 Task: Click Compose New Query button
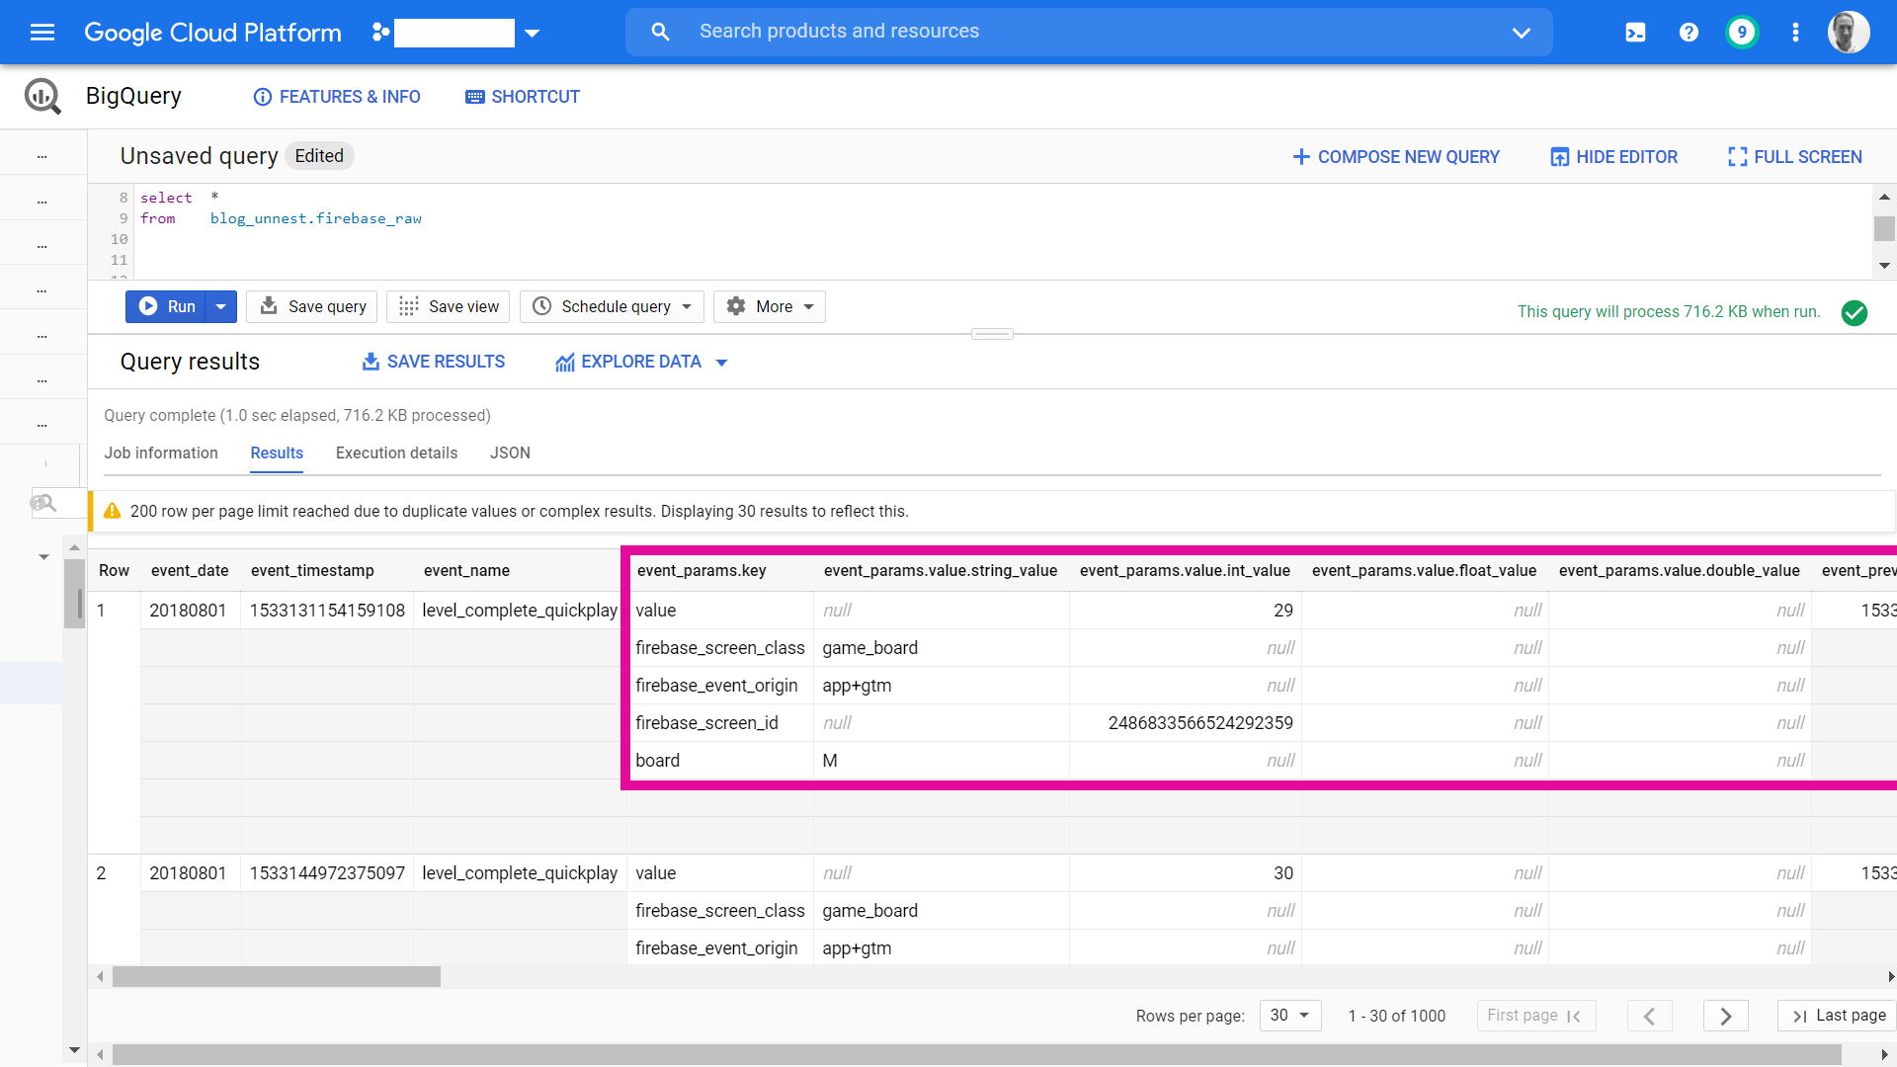pyautogui.click(x=1396, y=157)
